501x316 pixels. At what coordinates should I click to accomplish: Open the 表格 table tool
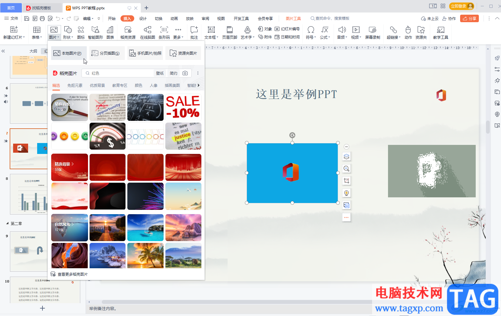click(x=37, y=32)
